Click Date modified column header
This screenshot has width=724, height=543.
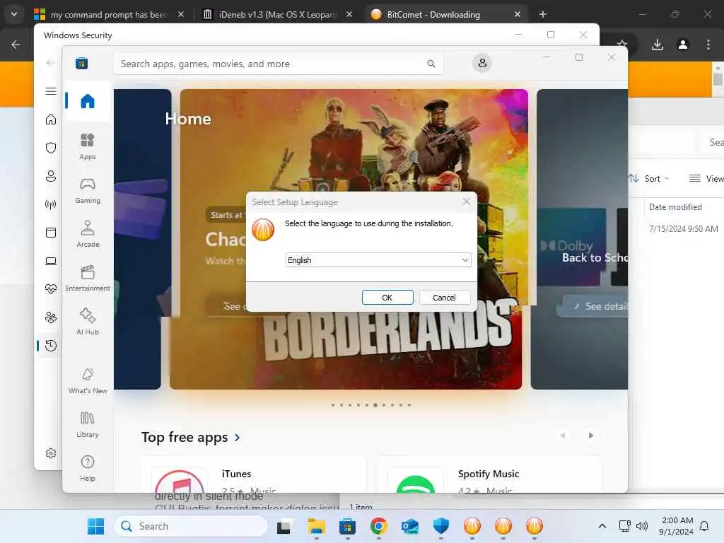(x=675, y=207)
